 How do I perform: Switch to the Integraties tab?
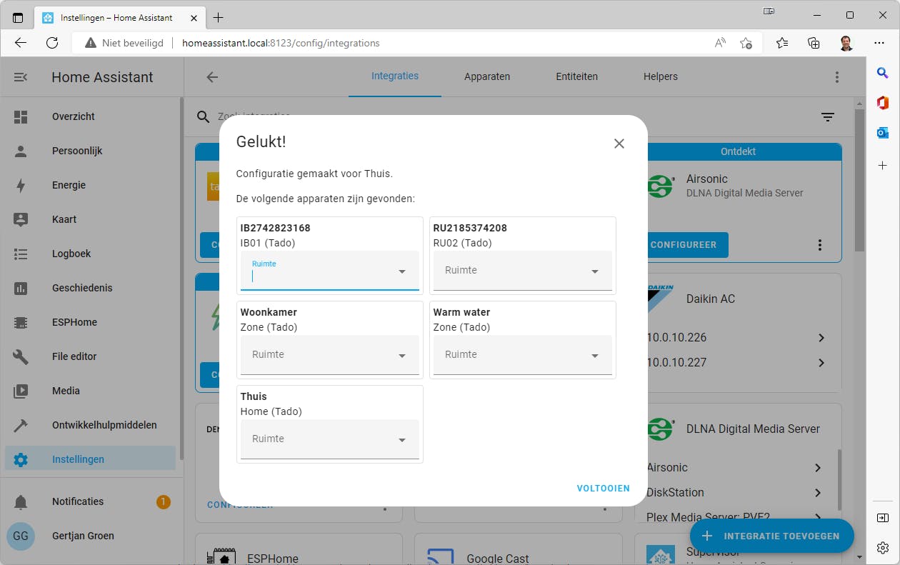tap(395, 76)
